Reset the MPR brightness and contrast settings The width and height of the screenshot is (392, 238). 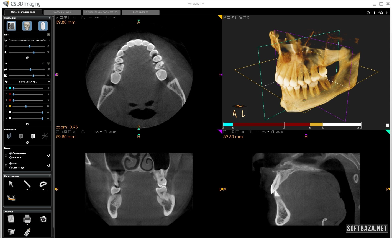pyautogui.click(x=27, y=58)
